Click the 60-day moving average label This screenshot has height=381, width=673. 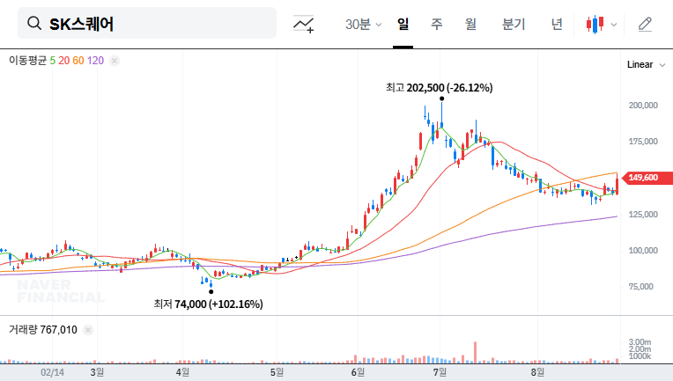(78, 61)
